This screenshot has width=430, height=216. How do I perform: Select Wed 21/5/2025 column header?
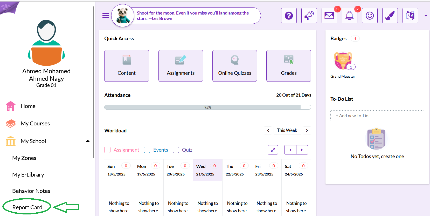pos(208,170)
